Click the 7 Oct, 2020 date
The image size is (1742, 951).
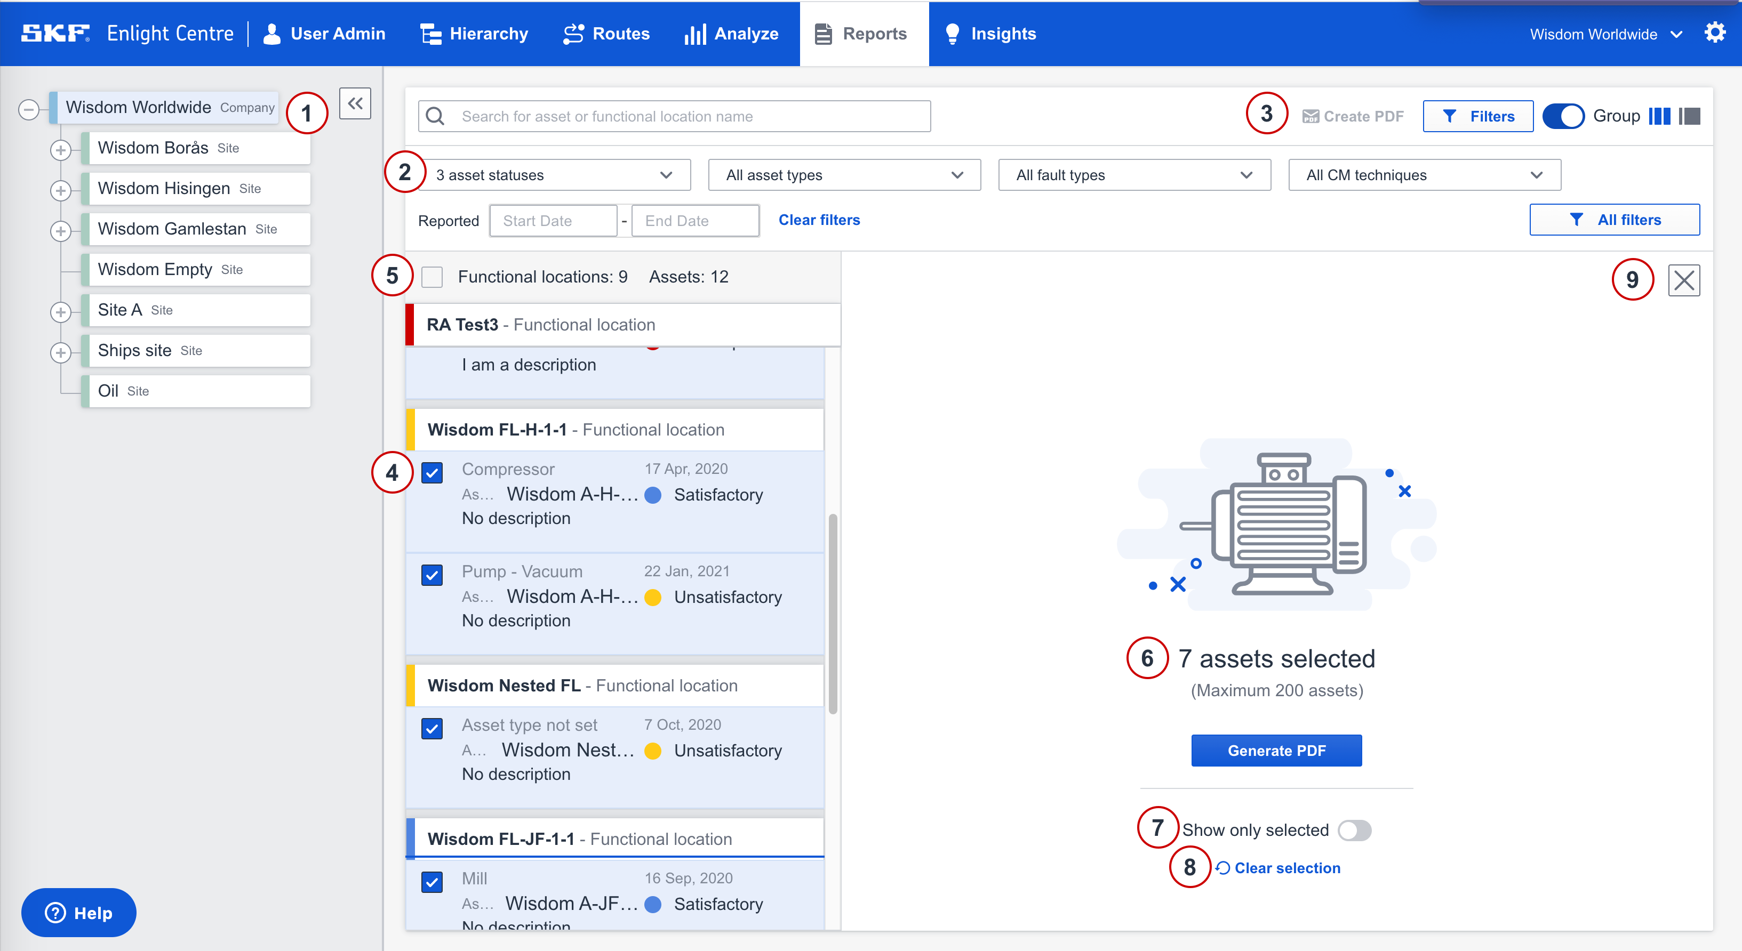point(682,724)
